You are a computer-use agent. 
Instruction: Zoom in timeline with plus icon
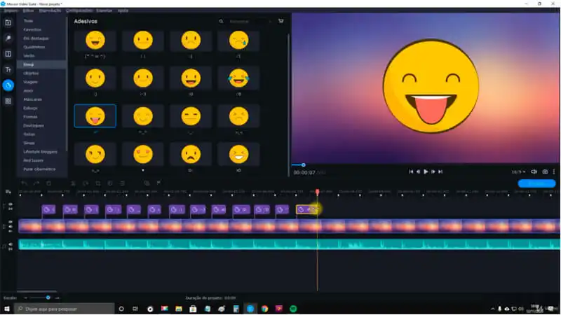tap(58, 297)
